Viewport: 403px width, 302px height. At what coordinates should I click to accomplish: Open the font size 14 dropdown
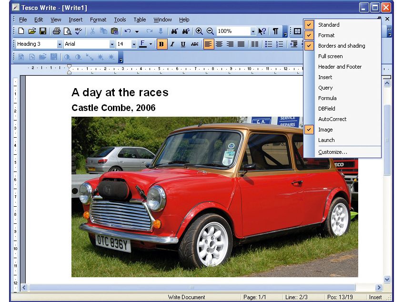[x=134, y=44]
